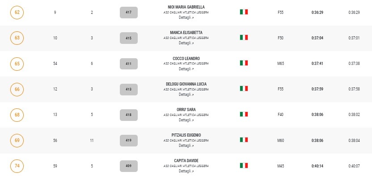Viewport: 372px width, 176px height.
Task: Open Dettagli link for Orru' Sara
Action: (x=186, y=120)
